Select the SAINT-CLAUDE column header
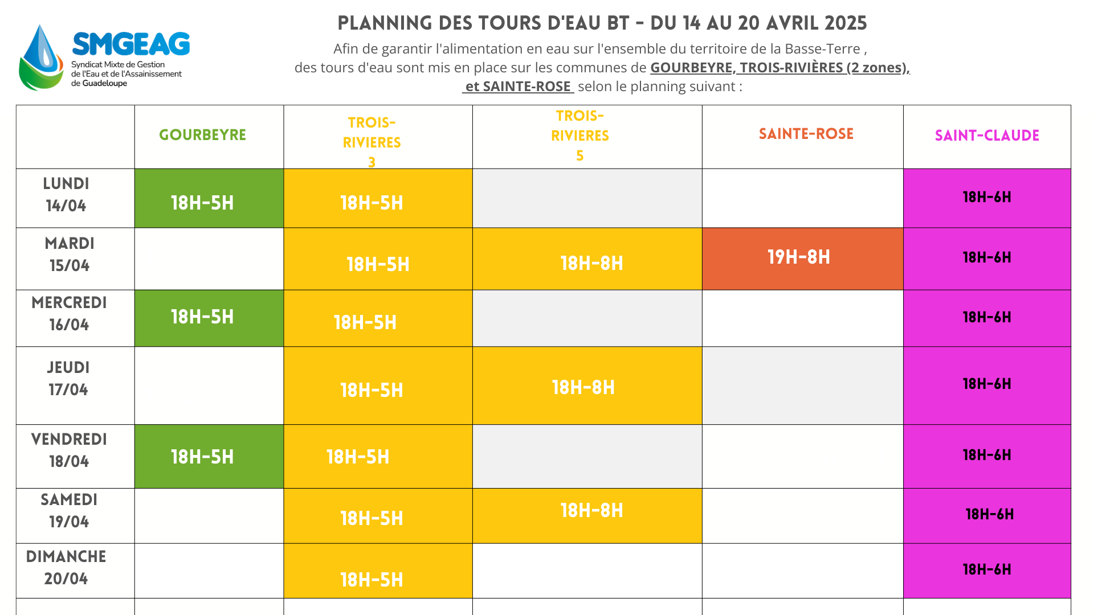Viewport: 1094px width, 615px height. [x=987, y=136]
